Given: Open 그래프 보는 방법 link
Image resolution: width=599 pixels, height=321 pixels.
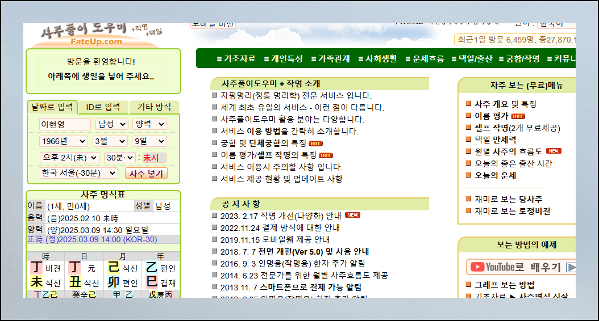Looking at the screenshot, I should click(504, 285).
